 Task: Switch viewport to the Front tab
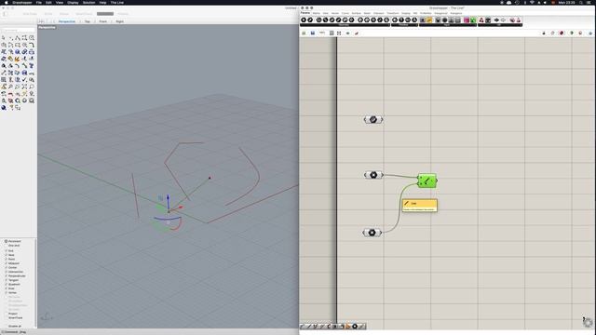(x=103, y=21)
